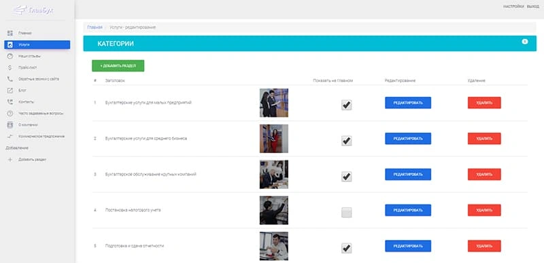Click the title Бухгалтерское обслуживание крупных компаний
The image size is (544, 263).
tap(150, 174)
